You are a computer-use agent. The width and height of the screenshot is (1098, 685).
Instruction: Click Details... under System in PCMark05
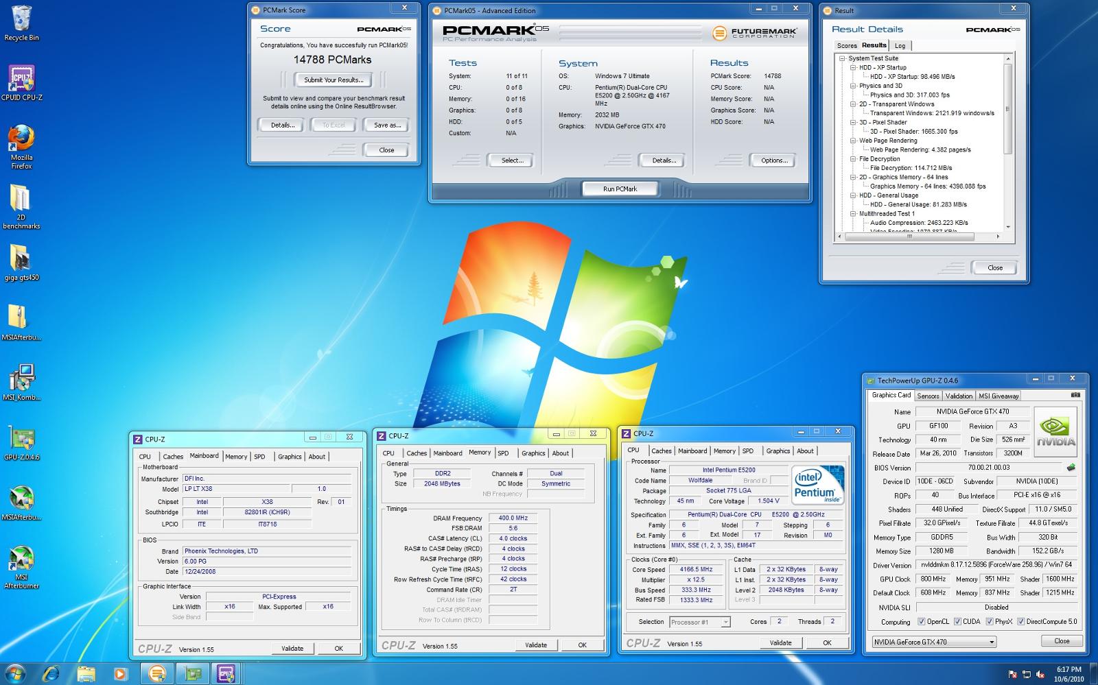664,160
